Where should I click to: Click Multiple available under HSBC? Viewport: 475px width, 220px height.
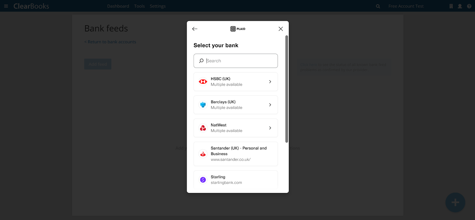coord(227,85)
